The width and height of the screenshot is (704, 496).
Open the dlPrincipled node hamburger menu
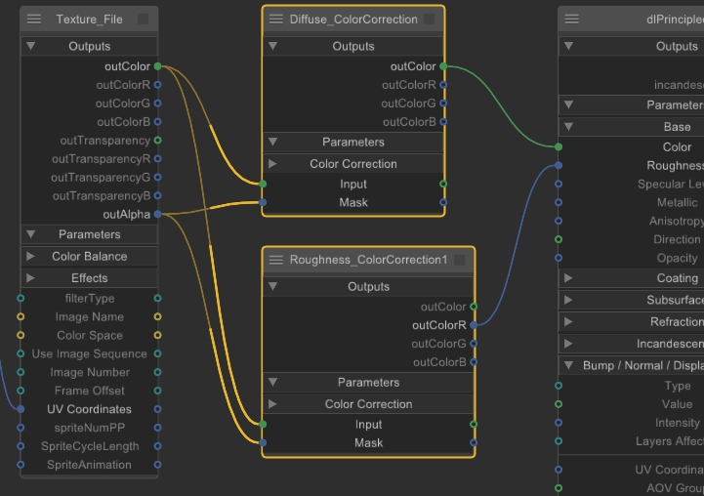coord(572,20)
